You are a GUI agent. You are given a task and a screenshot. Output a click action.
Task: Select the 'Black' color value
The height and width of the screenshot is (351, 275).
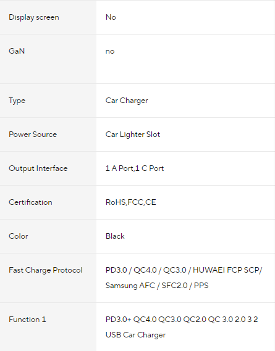(x=115, y=236)
